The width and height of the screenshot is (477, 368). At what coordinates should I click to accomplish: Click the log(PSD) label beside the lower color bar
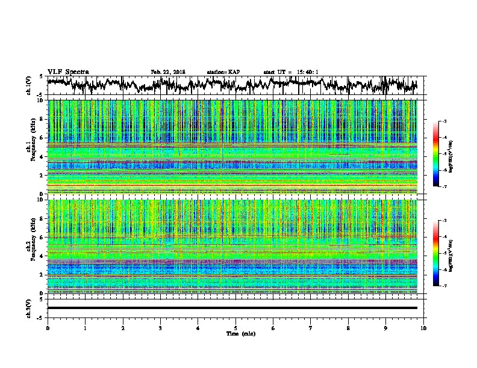coord(450,256)
